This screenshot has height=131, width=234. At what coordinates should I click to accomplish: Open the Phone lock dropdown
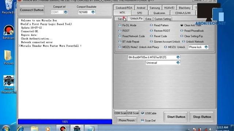coord(206,47)
